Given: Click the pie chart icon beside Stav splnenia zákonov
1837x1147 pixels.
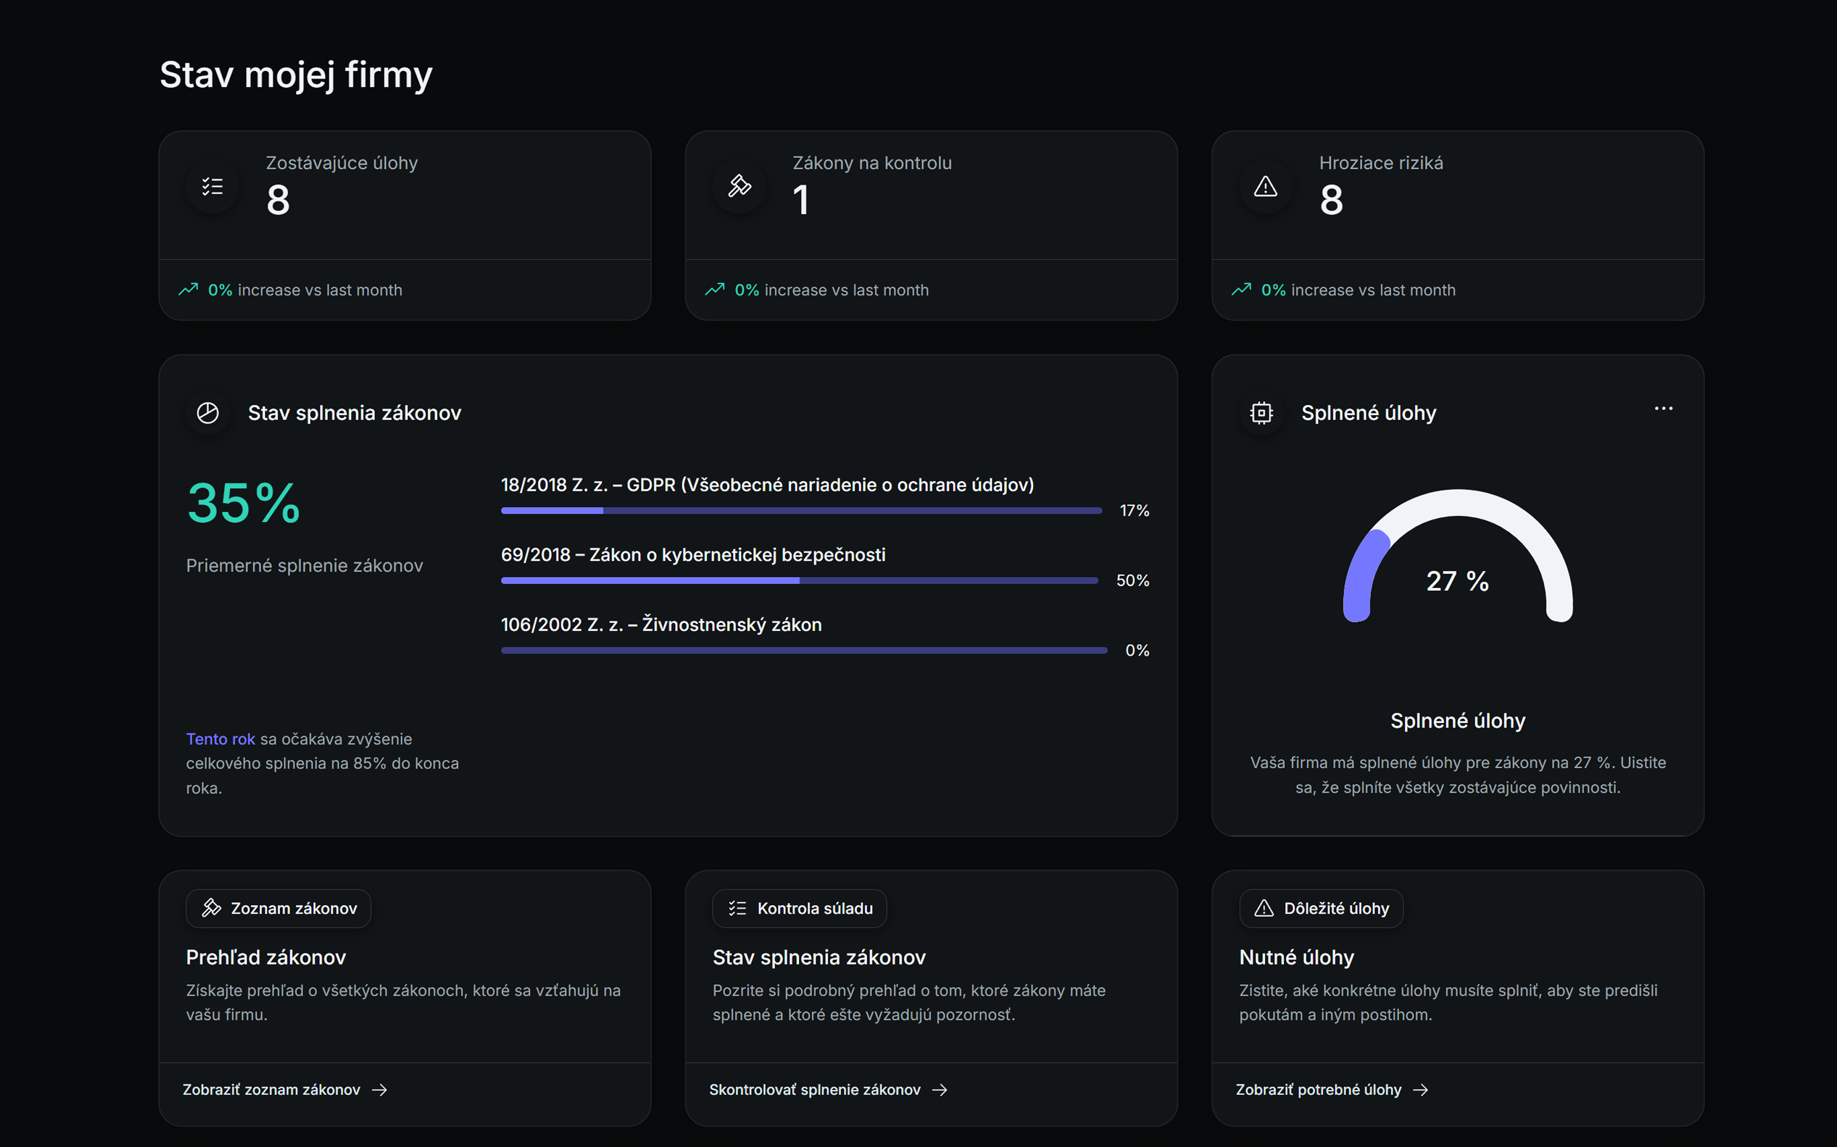Looking at the screenshot, I should tap(208, 413).
